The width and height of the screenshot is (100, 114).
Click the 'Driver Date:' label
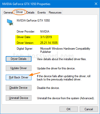pyautogui.click(x=24, y=37)
